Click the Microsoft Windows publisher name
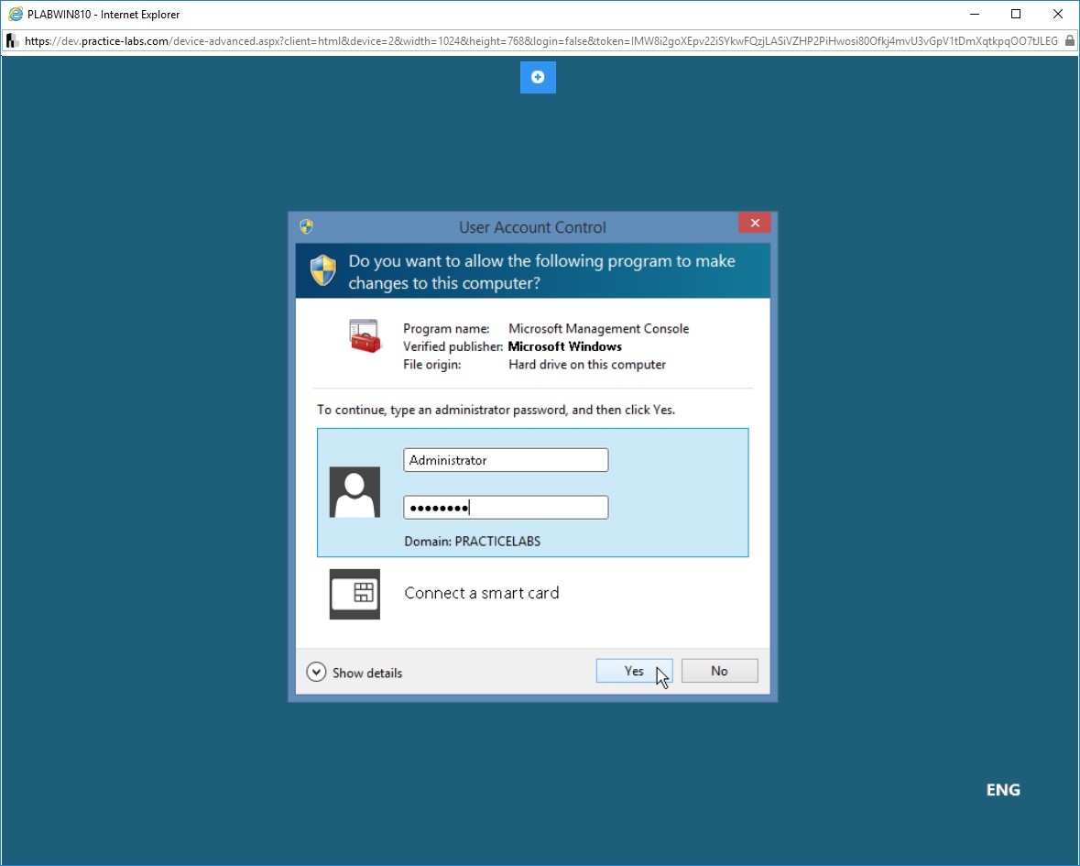Image resolution: width=1080 pixels, height=866 pixels. pyautogui.click(x=565, y=346)
